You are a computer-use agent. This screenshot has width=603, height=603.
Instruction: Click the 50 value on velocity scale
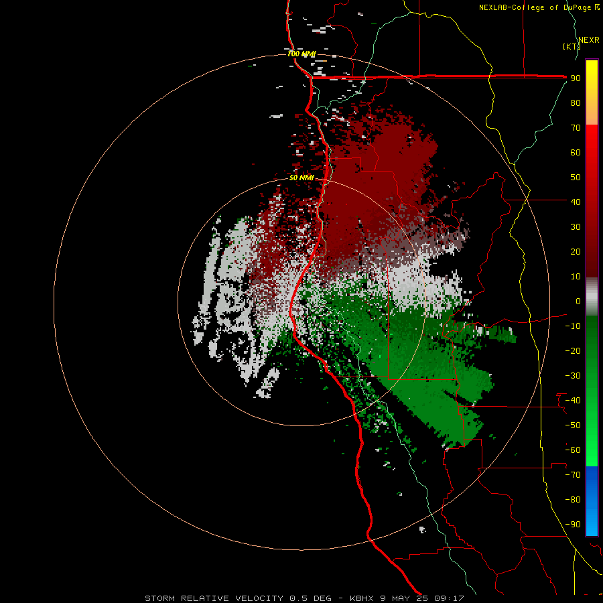tap(576, 178)
